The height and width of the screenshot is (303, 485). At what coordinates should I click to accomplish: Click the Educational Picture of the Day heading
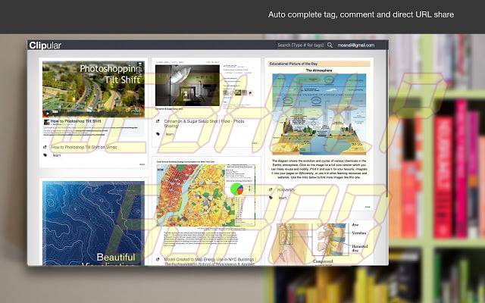point(293,64)
